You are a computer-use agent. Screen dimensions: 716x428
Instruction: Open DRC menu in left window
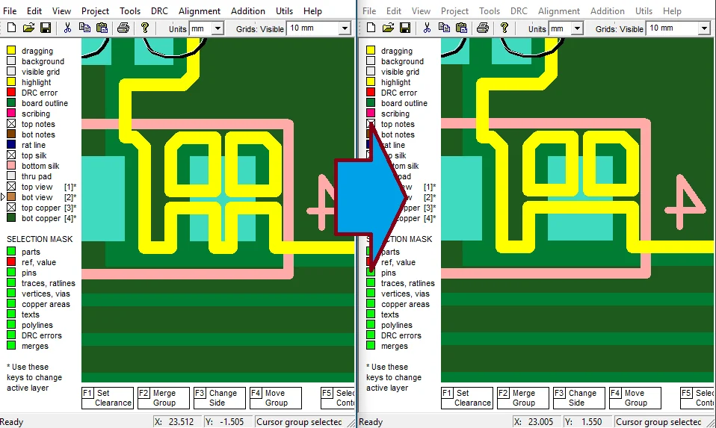click(159, 11)
